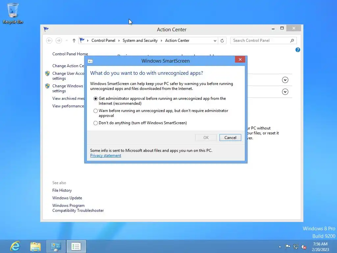The width and height of the screenshot is (337, 253).
Task: Click Control Panel in the breadcrumb
Action: [103, 41]
